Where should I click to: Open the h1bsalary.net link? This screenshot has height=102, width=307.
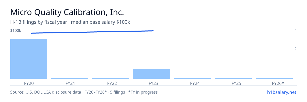(281, 92)
